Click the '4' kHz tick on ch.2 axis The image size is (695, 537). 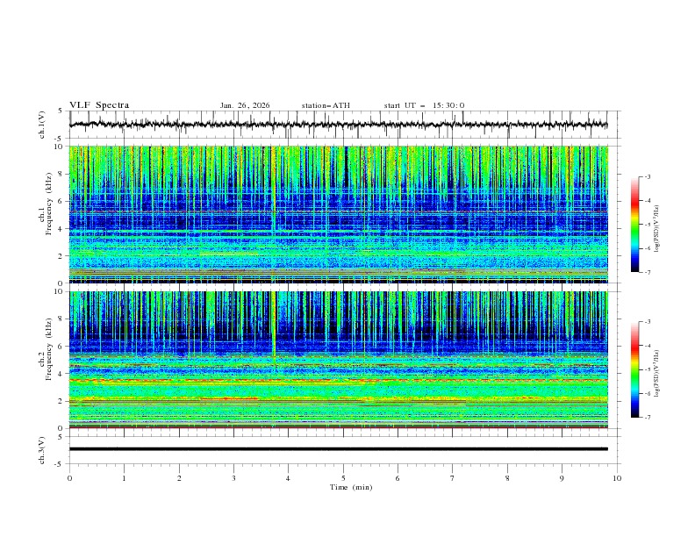pyautogui.click(x=61, y=374)
